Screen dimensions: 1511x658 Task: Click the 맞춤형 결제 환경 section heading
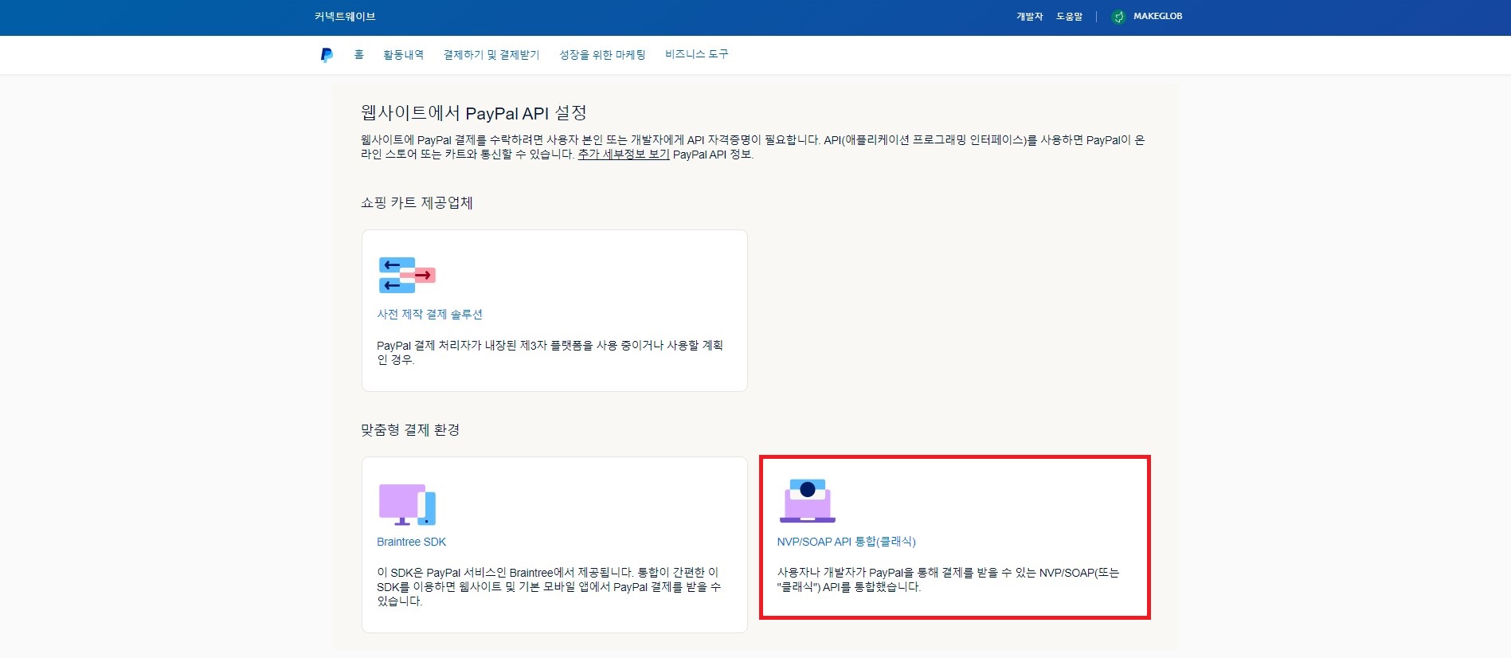(x=410, y=430)
